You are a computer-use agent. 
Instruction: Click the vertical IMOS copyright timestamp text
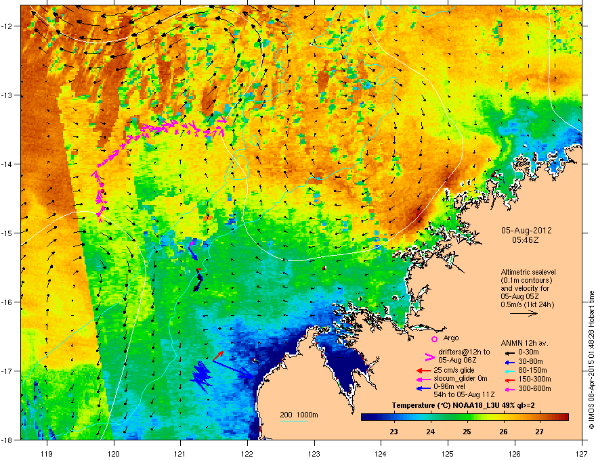pos(591,360)
